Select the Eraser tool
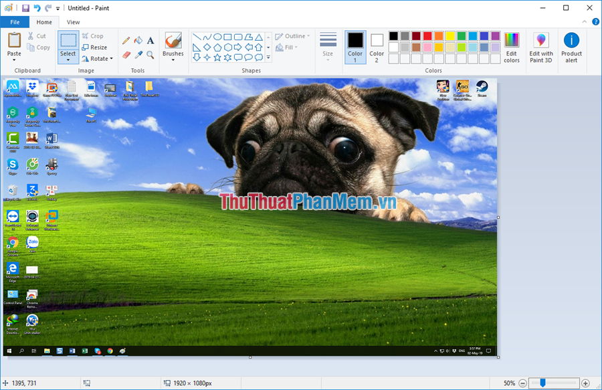 [x=126, y=54]
